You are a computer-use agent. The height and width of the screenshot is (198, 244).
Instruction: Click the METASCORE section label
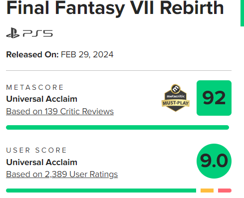[x=35, y=87]
